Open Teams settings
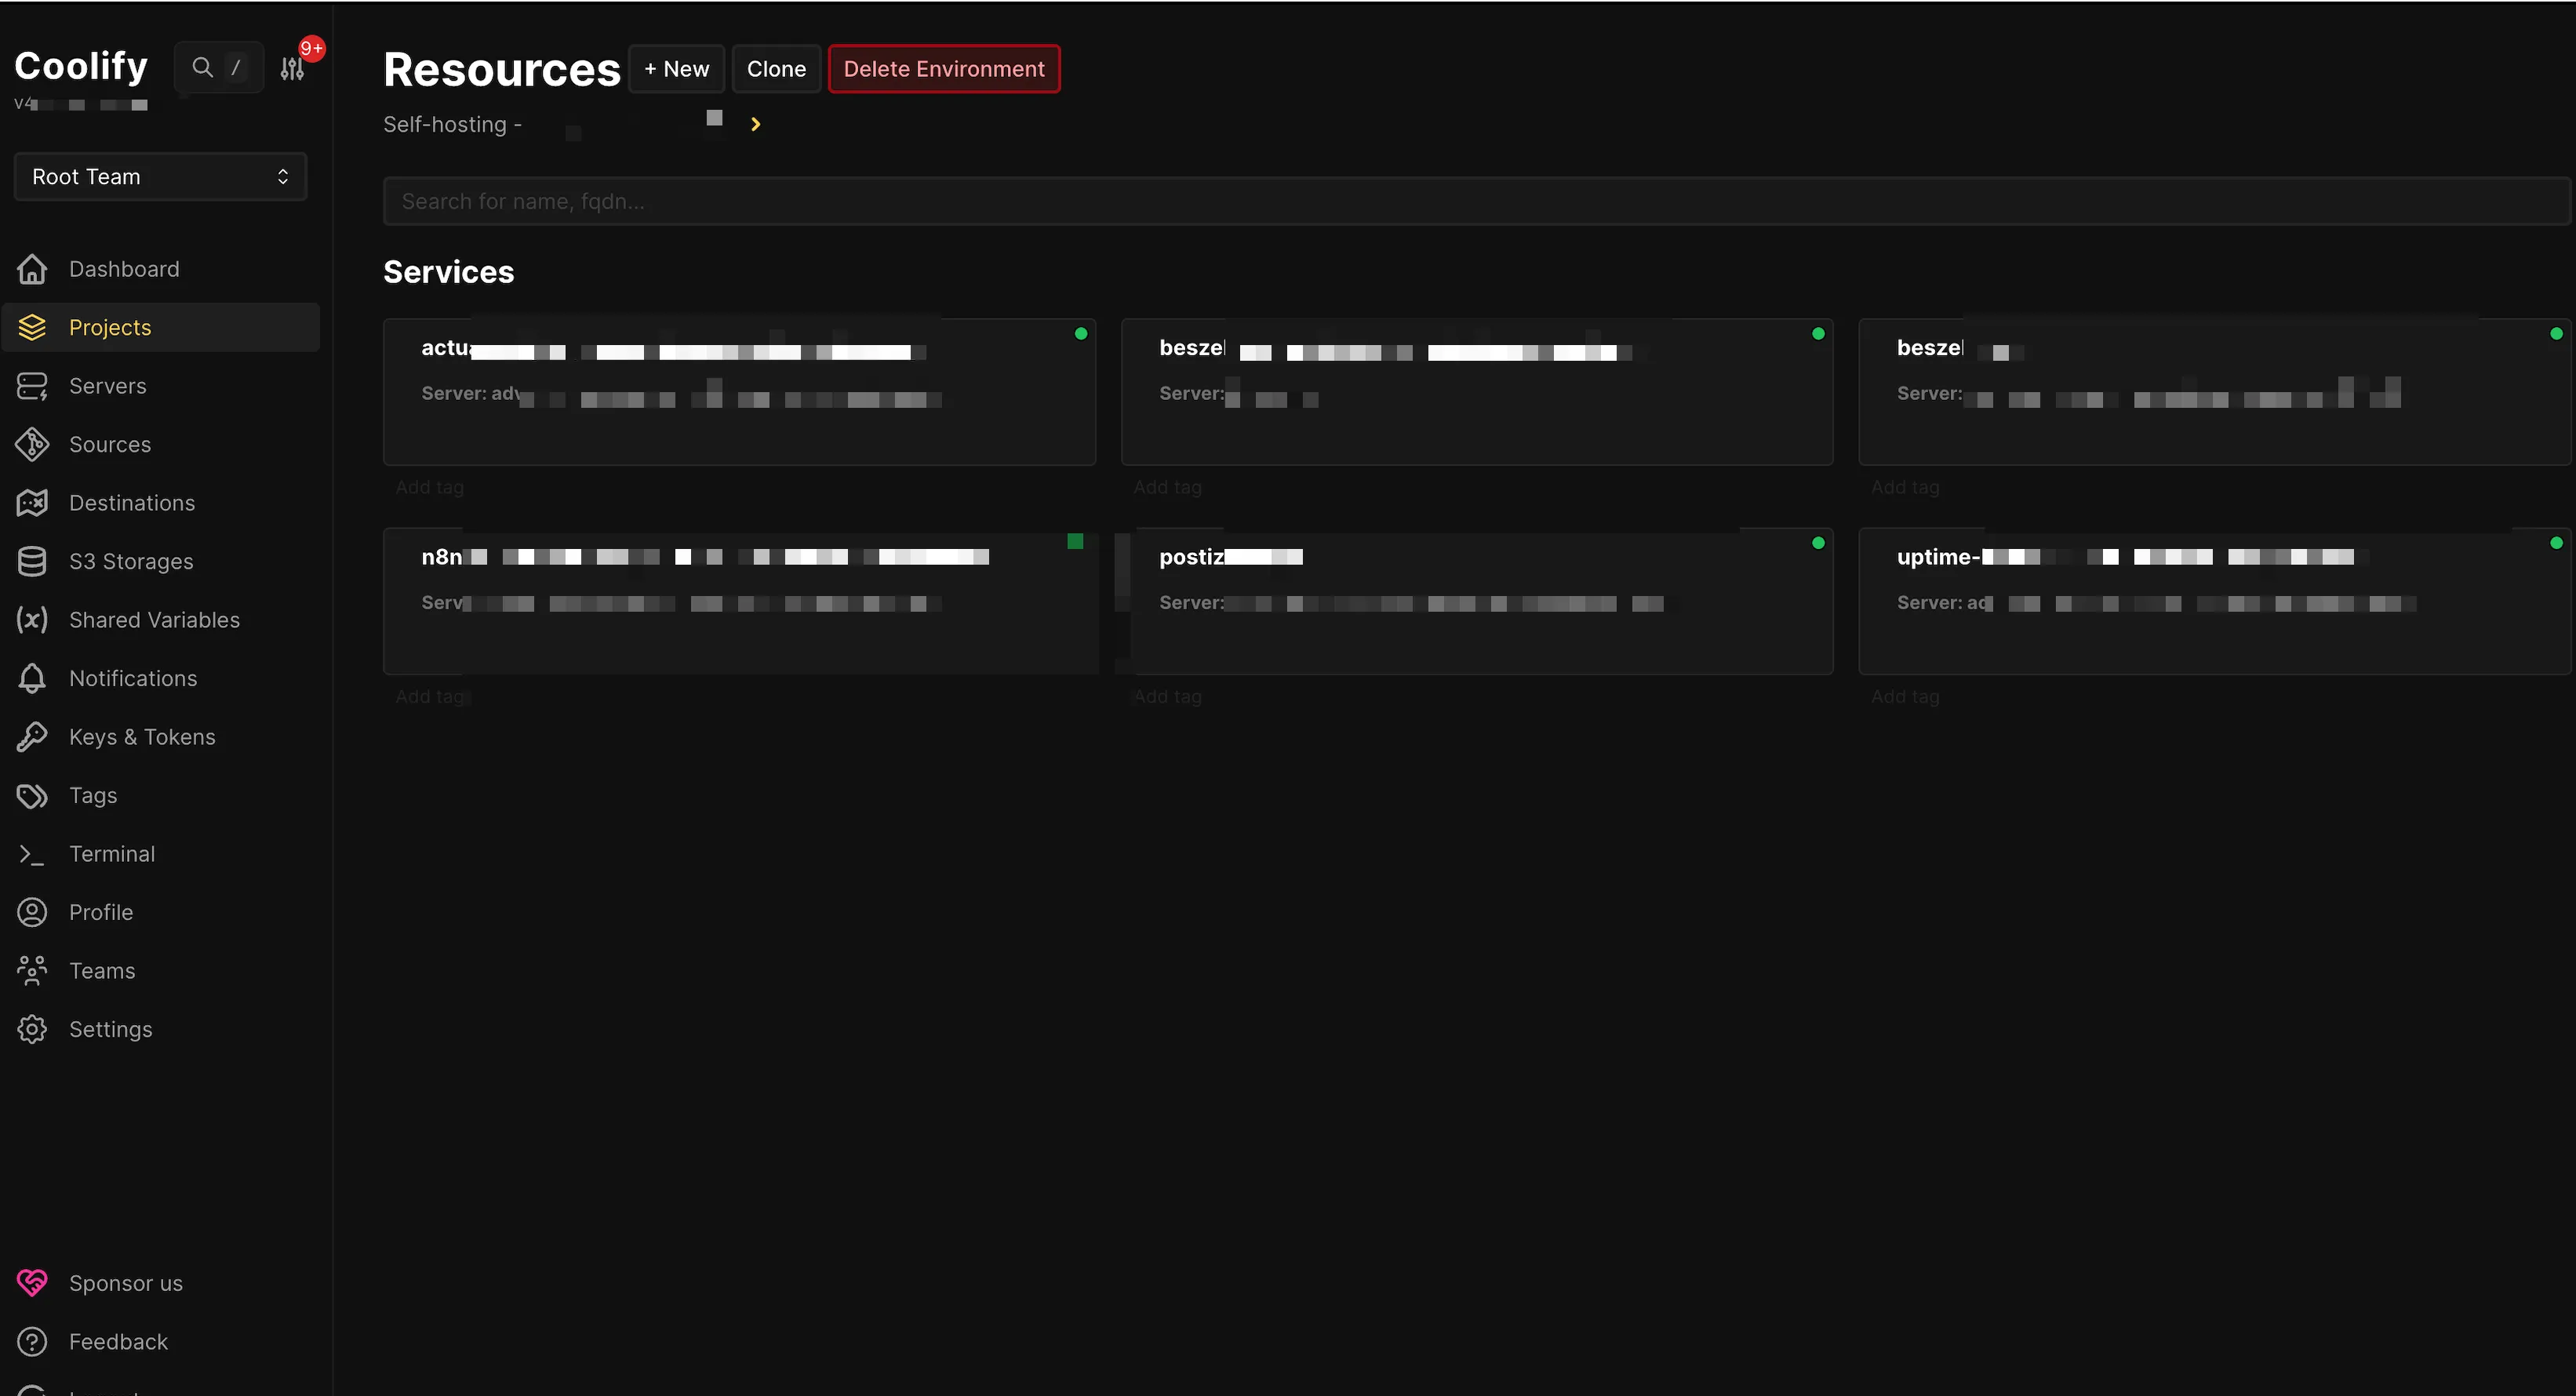Viewport: 2576px width, 1396px height. pos(101,969)
